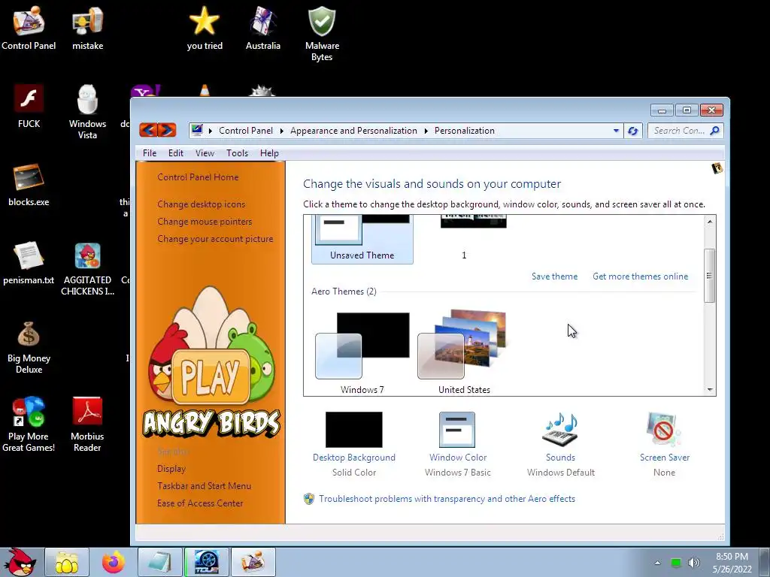Viewport: 770px width, 577px height.
Task: Expand arrow before Control Panel breadcrumb
Action: 211,131
